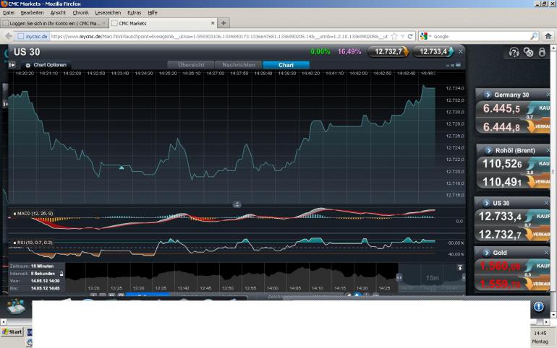557x348 pixels.
Task: Bookmark the page with the star icon
Action: tap(394, 36)
